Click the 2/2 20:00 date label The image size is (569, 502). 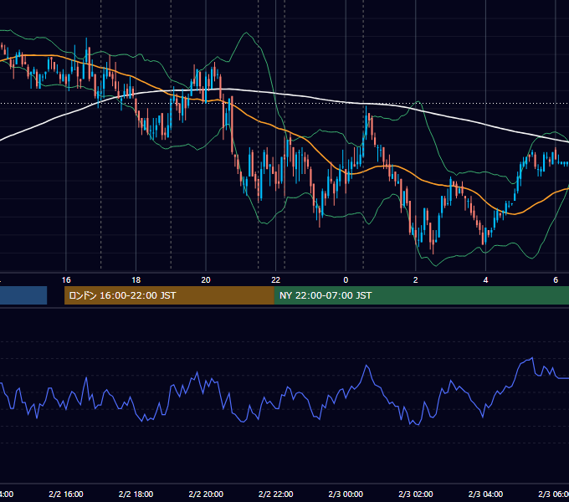206,494
